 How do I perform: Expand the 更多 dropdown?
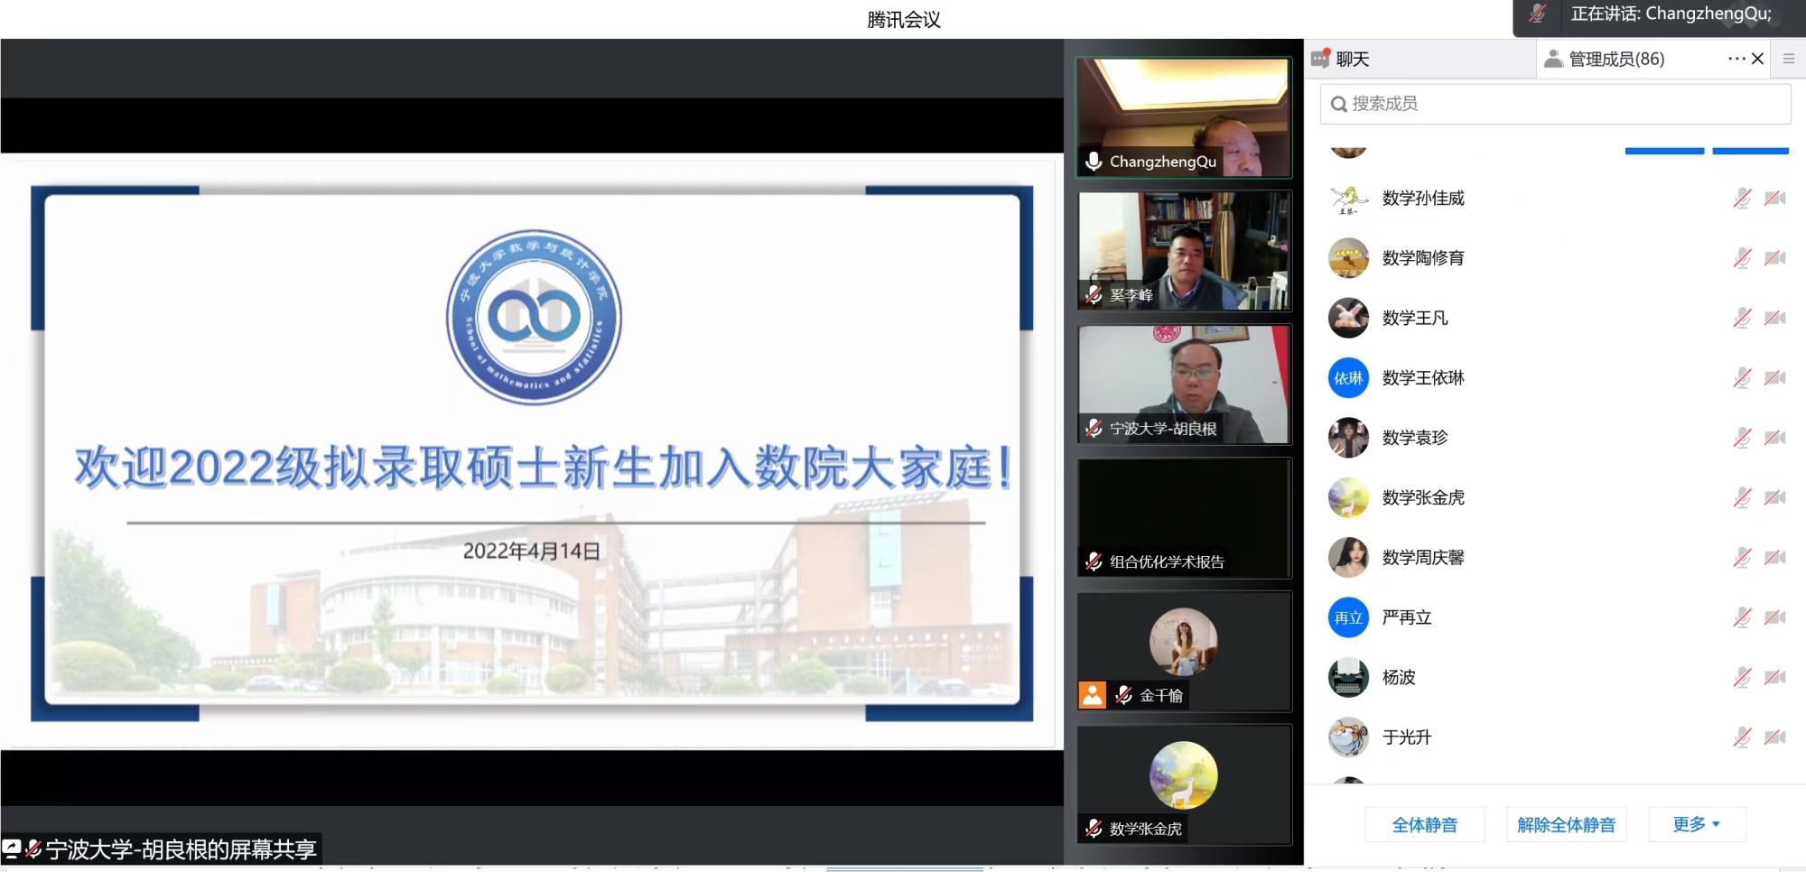1696,824
